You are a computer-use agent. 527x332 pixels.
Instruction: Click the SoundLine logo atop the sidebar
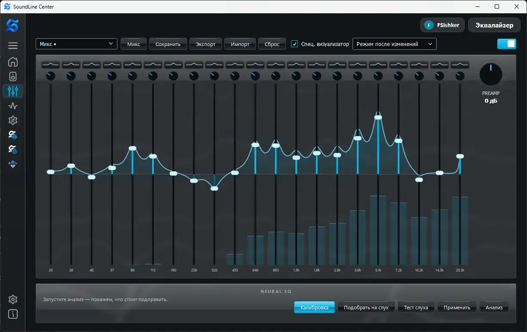(12, 25)
